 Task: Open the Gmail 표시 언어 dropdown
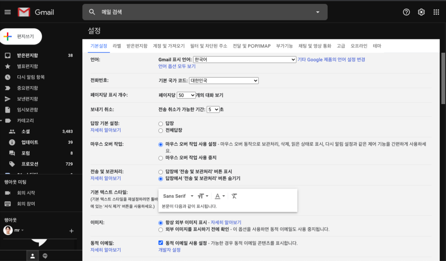[245, 59]
